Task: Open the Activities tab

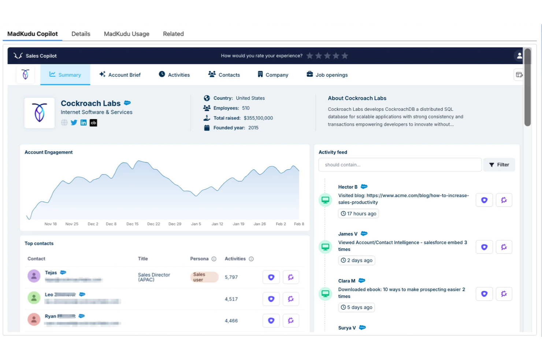Action: pyautogui.click(x=174, y=75)
